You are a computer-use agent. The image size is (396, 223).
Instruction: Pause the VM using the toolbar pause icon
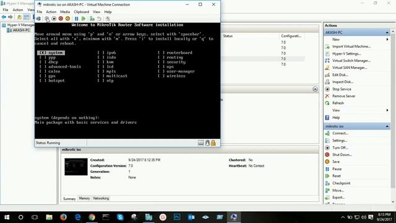point(76,19)
